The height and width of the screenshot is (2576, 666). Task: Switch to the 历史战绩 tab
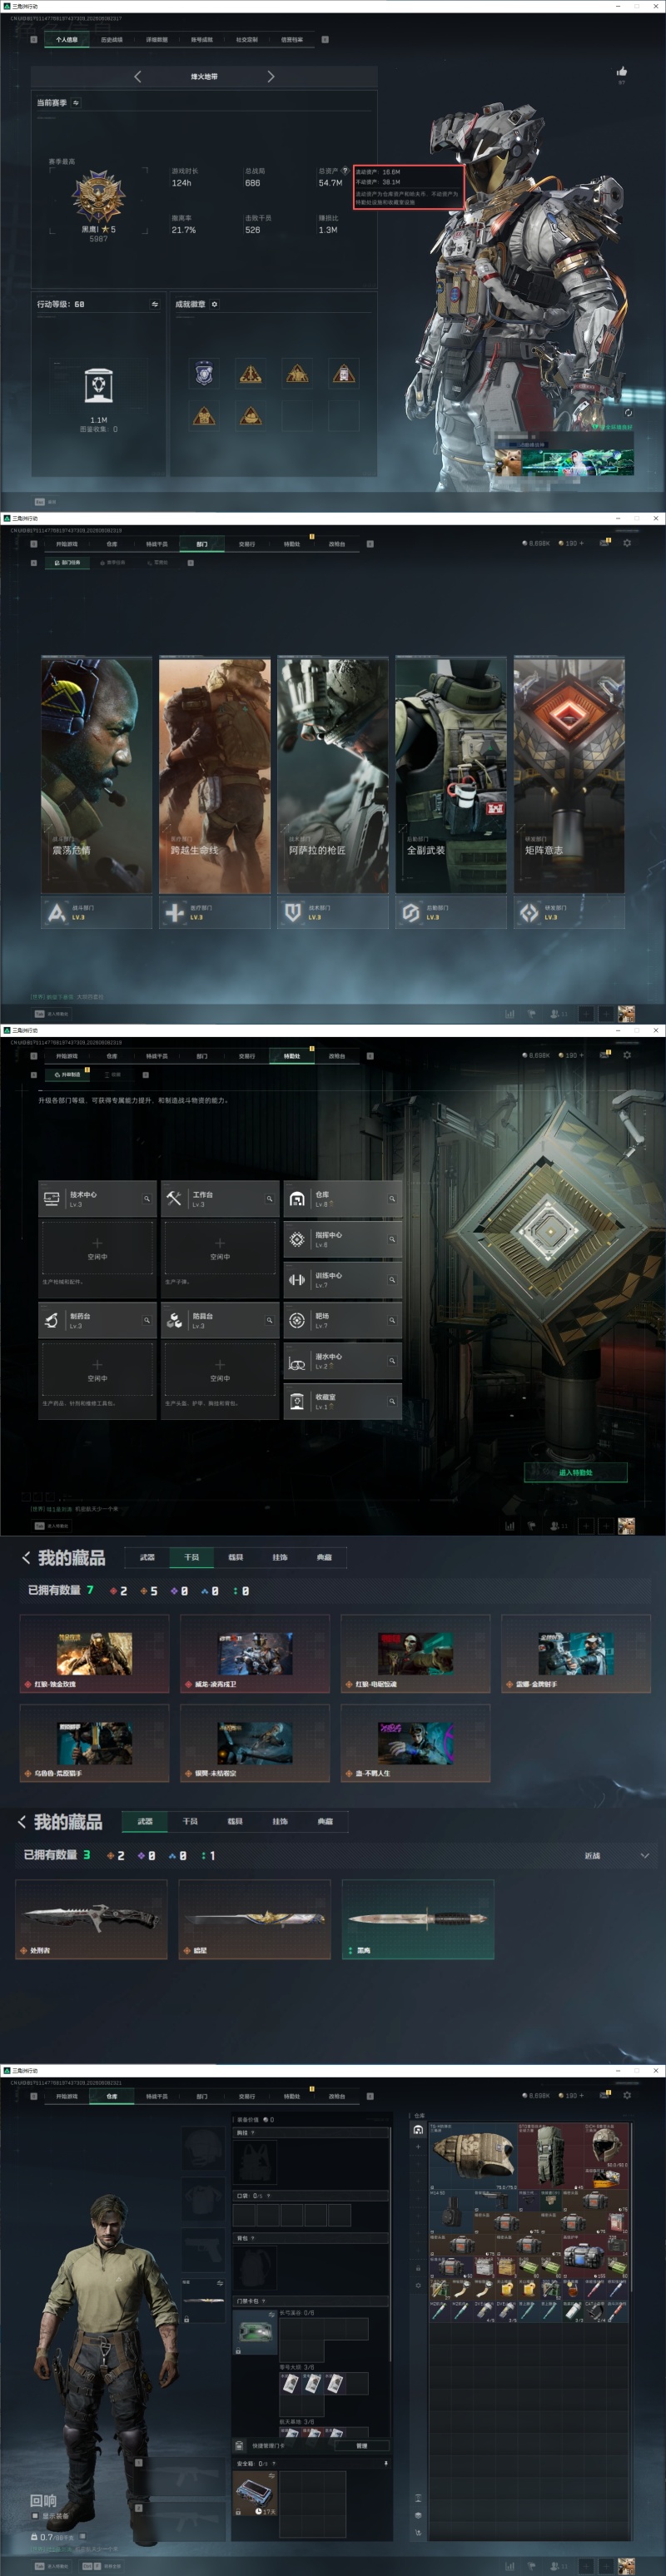pyautogui.click(x=112, y=39)
